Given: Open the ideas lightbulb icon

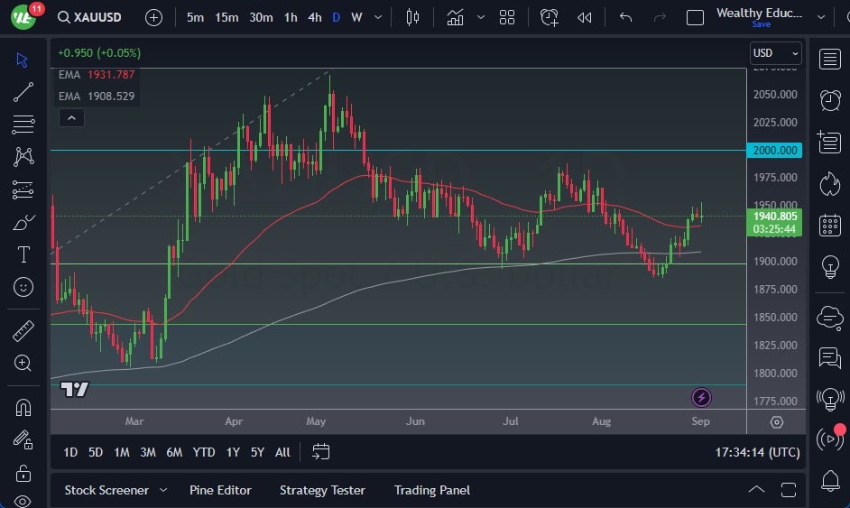Looking at the screenshot, I should [x=829, y=267].
